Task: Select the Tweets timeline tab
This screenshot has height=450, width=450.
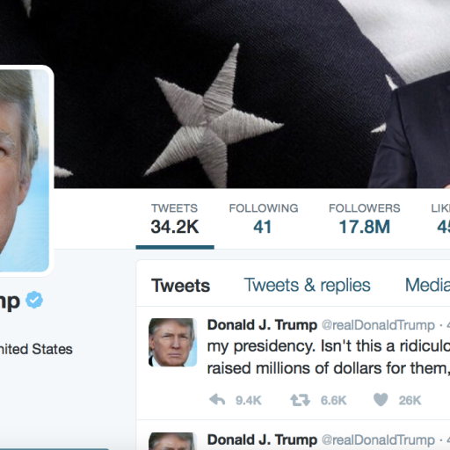Action: (180, 286)
